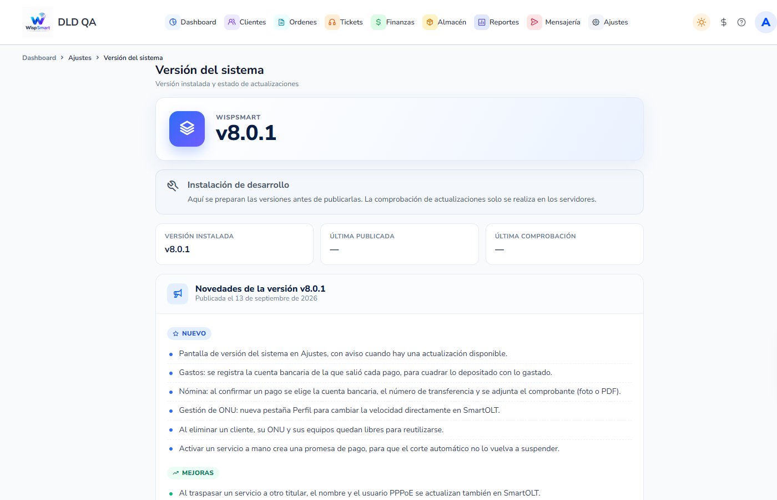Click the 'Nómina: al confirmar un pago' item
This screenshot has height=500, width=777.
[x=400, y=392]
